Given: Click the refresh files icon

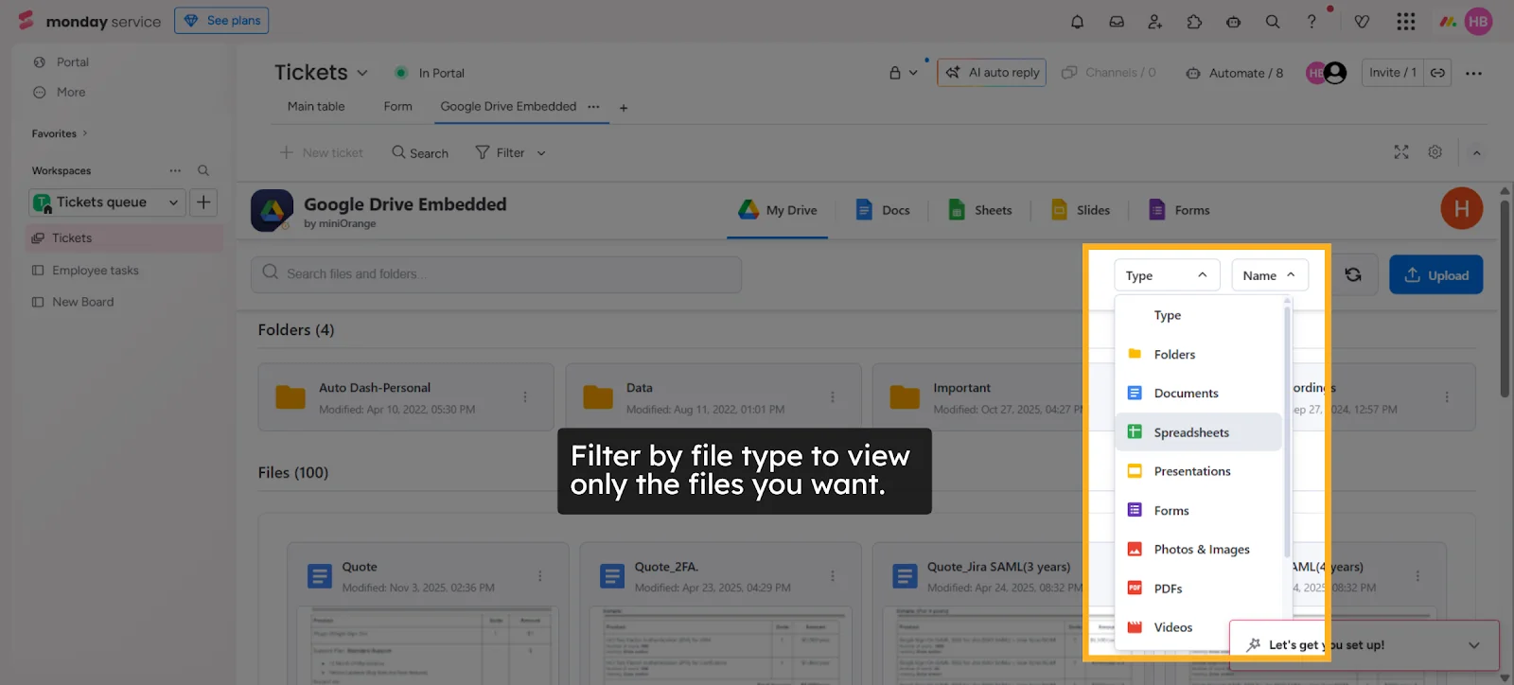Looking at the screenshot, I should 1353,274.
